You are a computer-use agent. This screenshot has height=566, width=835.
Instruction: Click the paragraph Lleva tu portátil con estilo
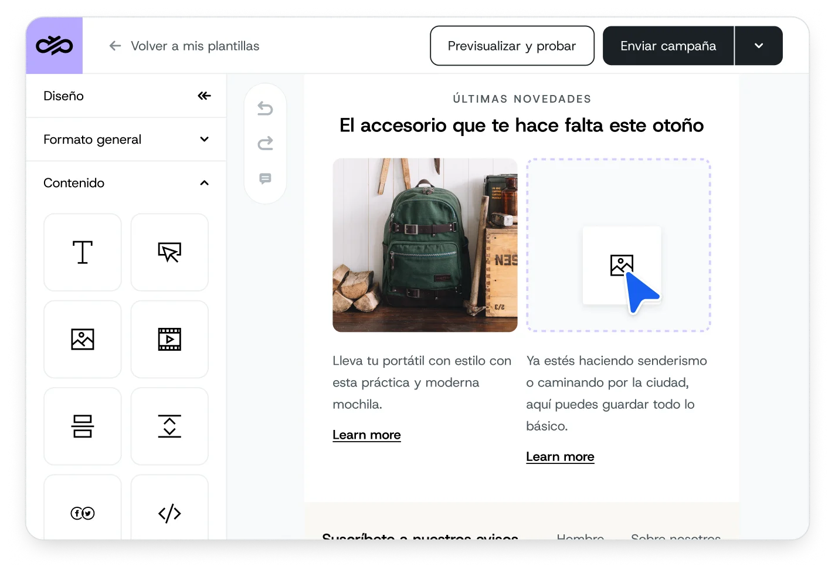pos(422,382)
